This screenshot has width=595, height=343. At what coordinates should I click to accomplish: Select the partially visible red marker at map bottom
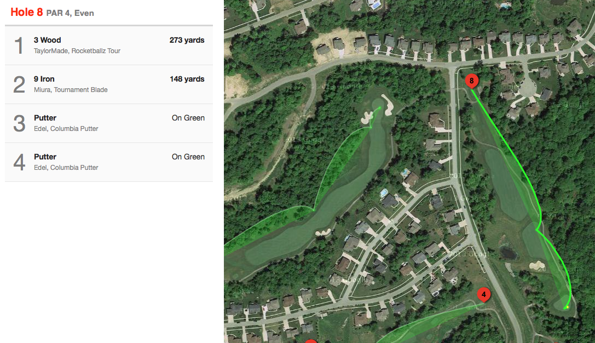(311, 341)
